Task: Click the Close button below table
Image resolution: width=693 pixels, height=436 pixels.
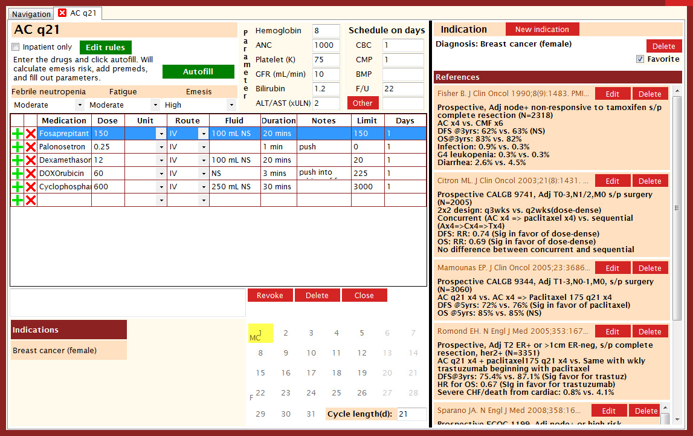Action: coord(364,295)
